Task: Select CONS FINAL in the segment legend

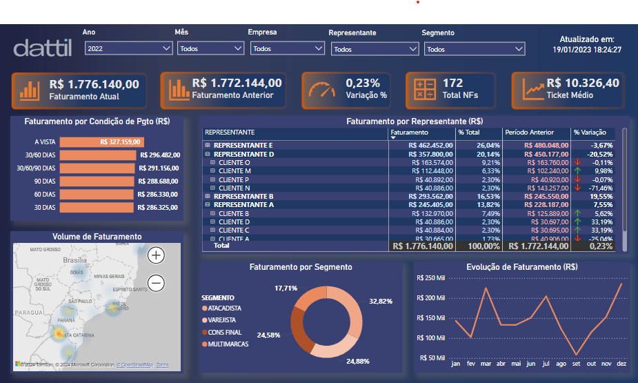Action: tap(222, 332)
